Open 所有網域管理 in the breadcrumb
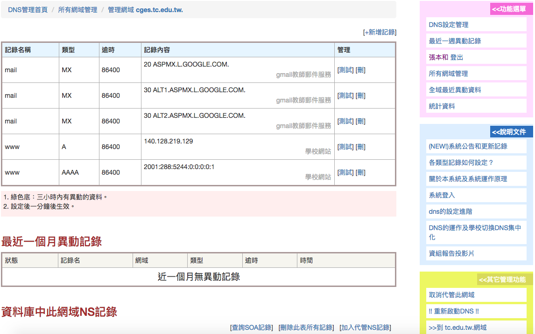Screen dimensions: 535x334 (x=77, y=10)
